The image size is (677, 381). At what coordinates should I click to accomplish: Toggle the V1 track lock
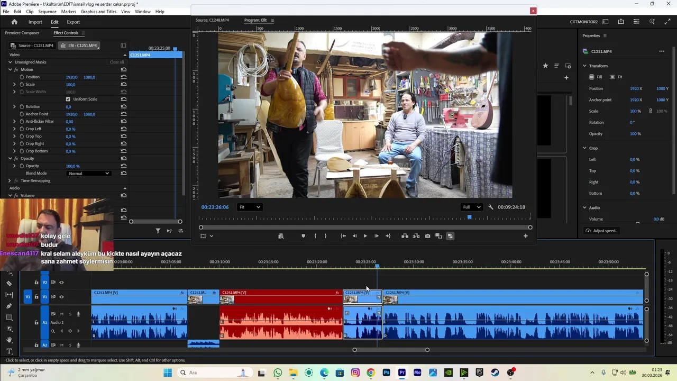click(36, 297)
